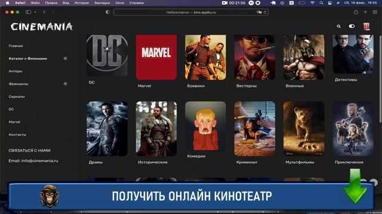Reload the page in Safari
The width and height of the screenshot is (382, 214).
pos(265,12)
